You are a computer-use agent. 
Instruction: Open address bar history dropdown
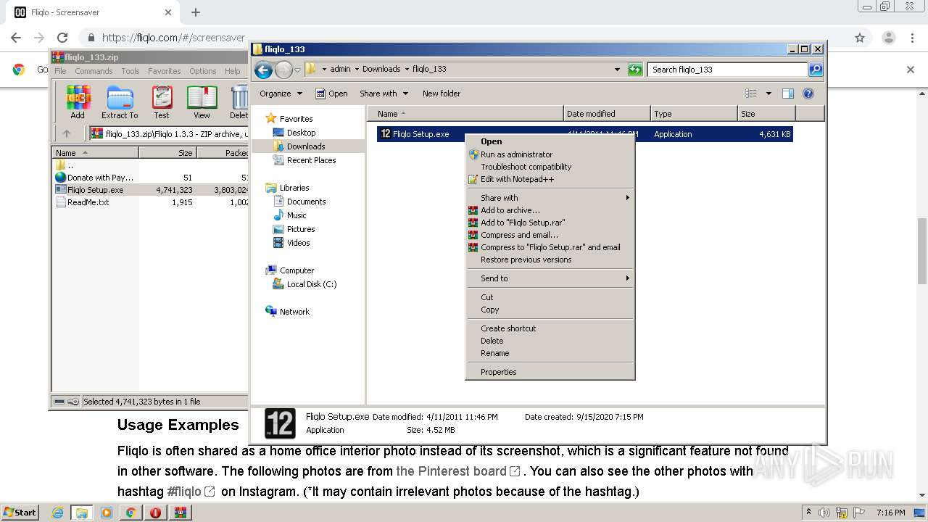(x=617, y=70)
